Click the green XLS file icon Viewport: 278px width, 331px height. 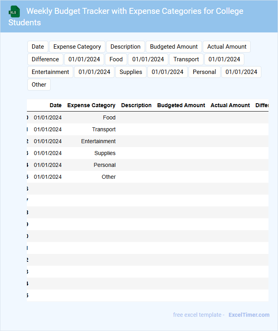point(14,11)
